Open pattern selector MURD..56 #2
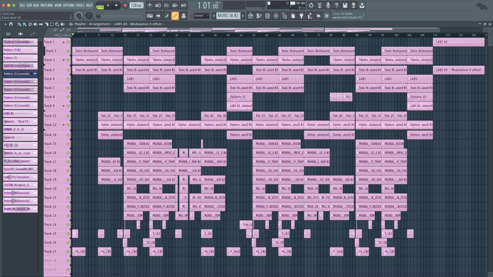Screen dimensions: 493x277 (228, 16)
